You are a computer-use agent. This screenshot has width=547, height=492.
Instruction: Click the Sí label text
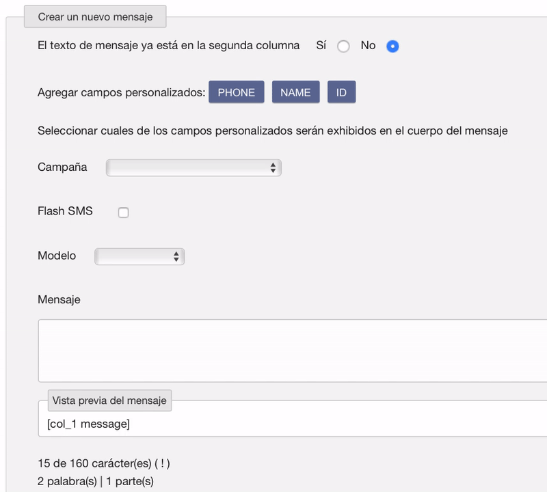tap(321, 45)
